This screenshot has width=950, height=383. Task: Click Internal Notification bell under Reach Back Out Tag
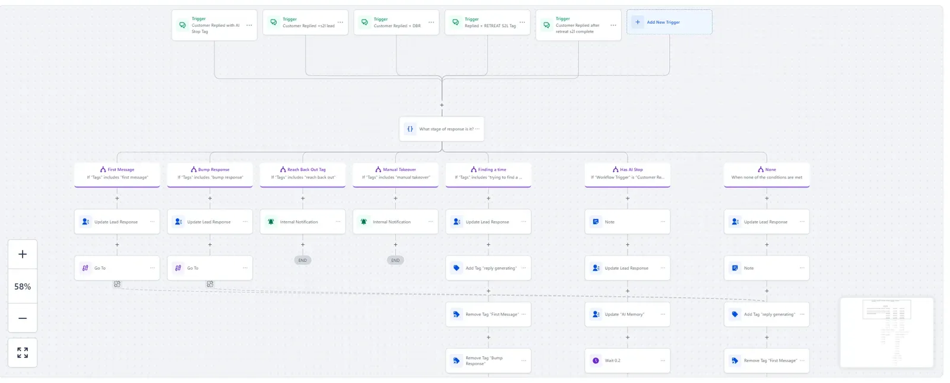(271, 222)
